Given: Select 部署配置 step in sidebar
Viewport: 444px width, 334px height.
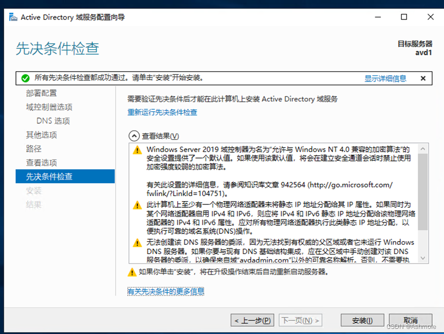Looking at the screenshot, I should 42,93.
